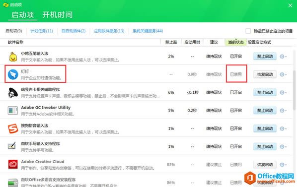This screenshot has width=297, height=187.
Task: Select the 自启动插件(2) sub-tab
Action: (x=74, y=31)
